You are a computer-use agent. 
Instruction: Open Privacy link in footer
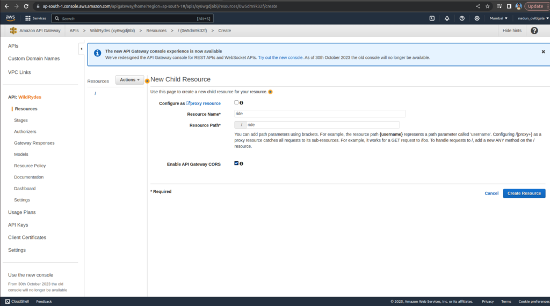pyautogui.click(x=488, y=302)
